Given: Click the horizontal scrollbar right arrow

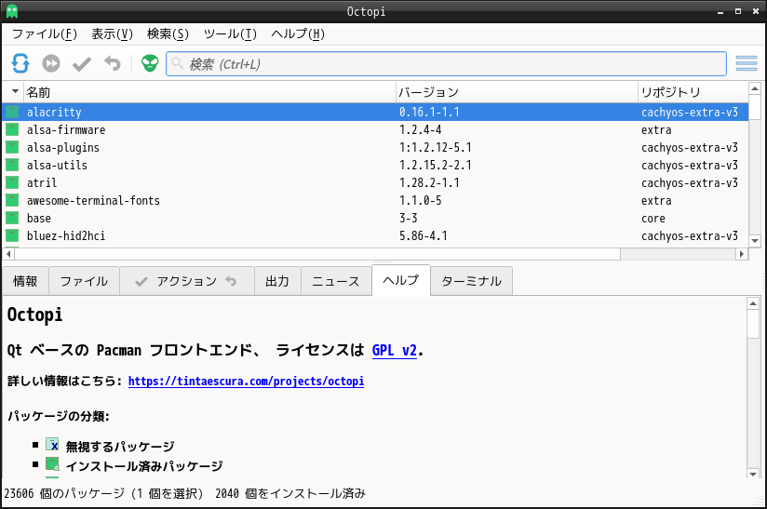Looking at the screenshot, I should click(x=742, y=254).
